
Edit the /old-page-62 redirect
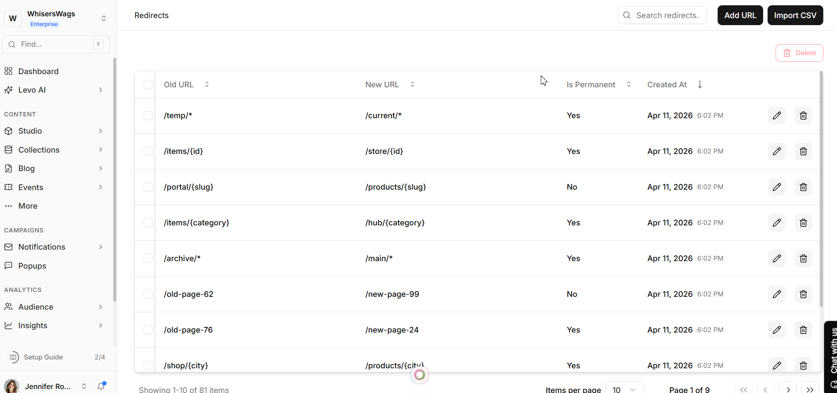(776, 294)
